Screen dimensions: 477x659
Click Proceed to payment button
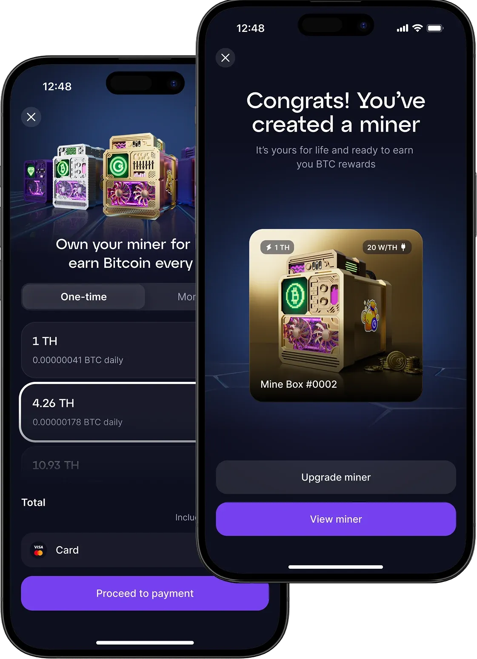coord(145,593)
